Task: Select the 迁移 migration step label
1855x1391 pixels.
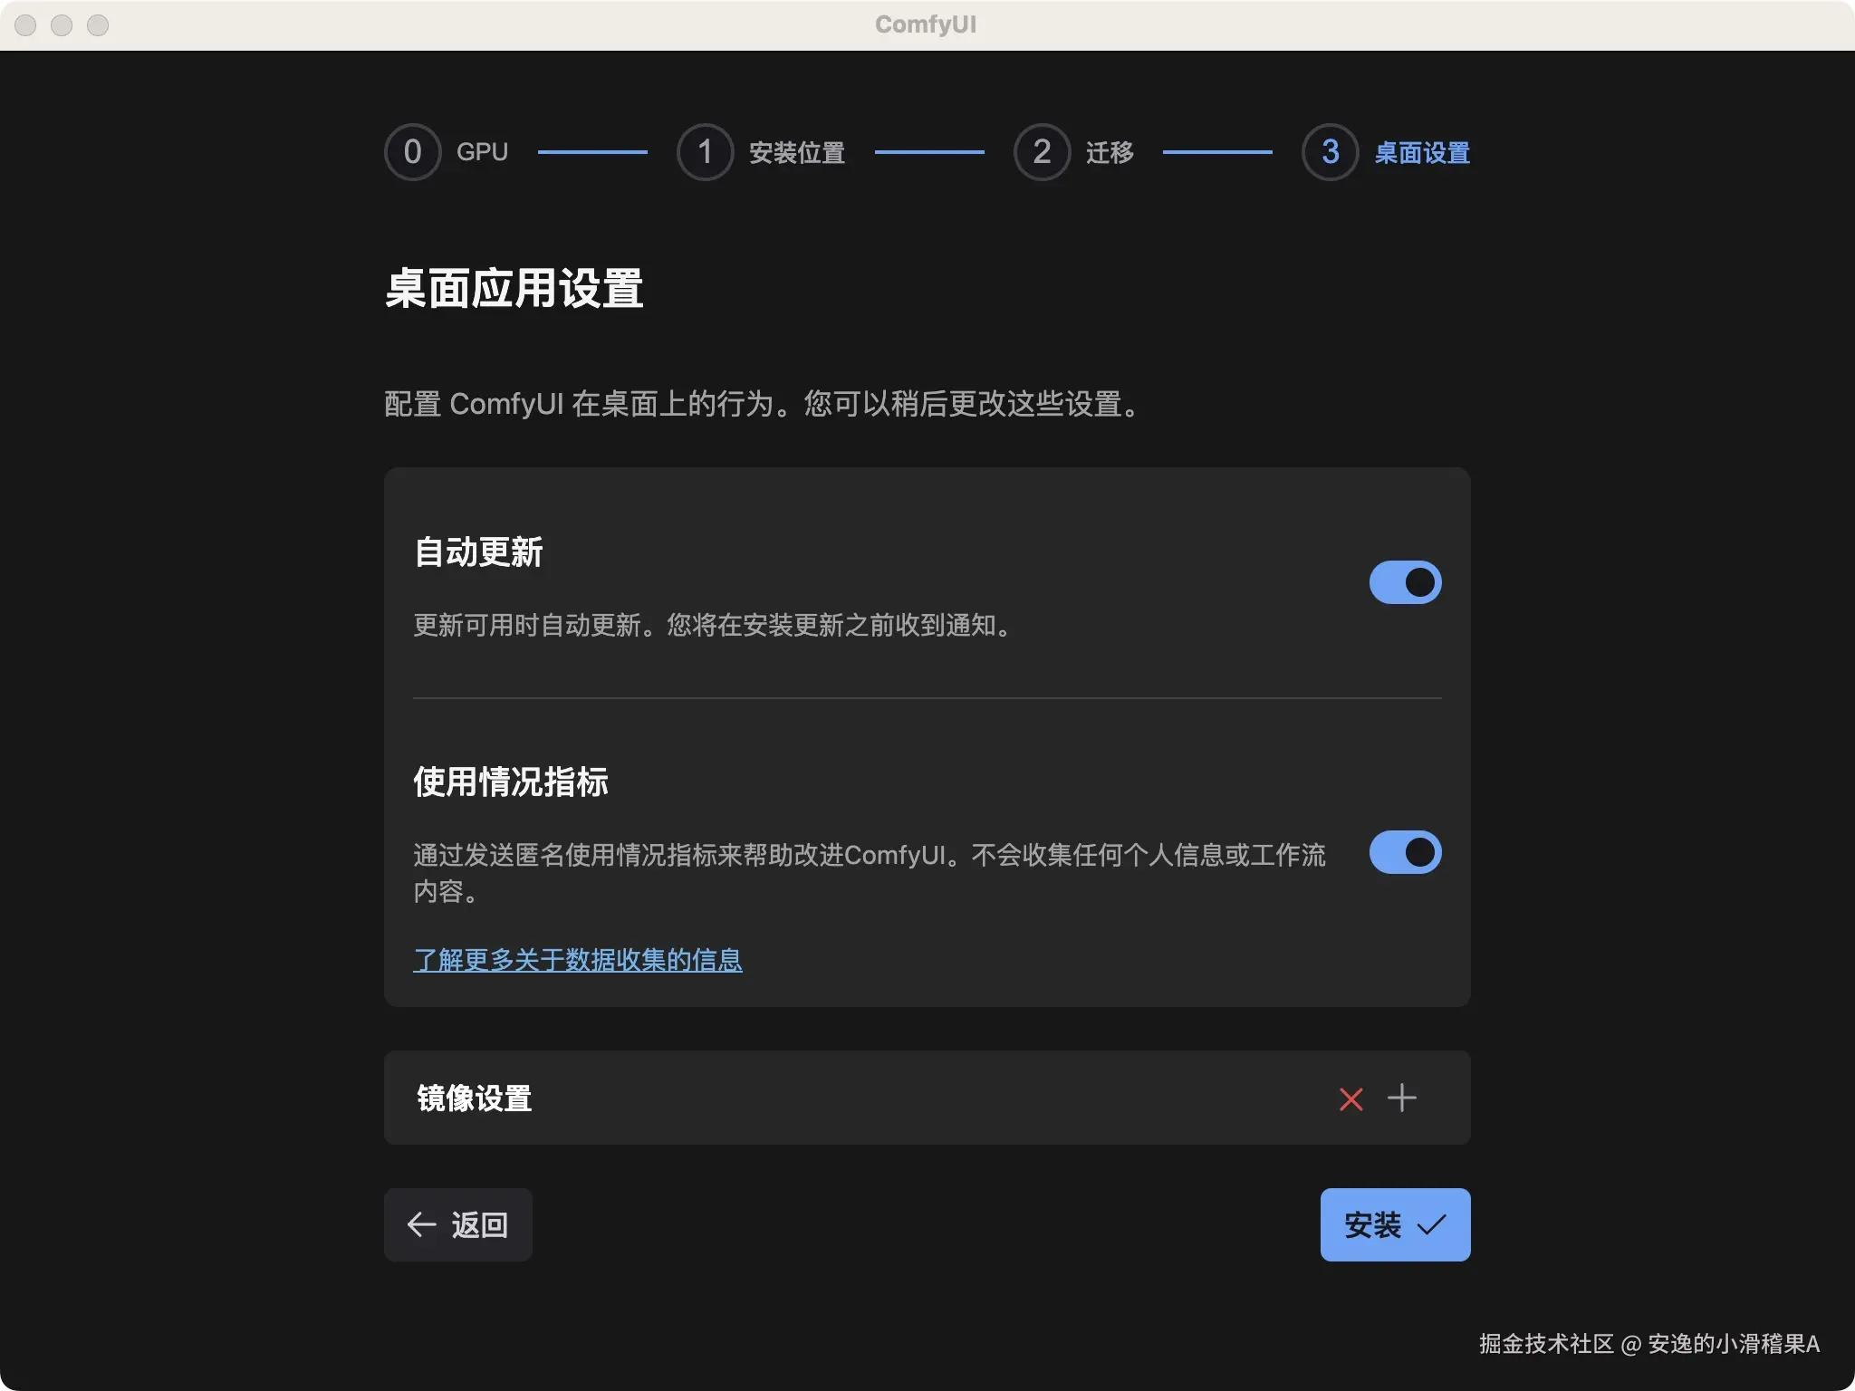Action: coord(1110,152)
